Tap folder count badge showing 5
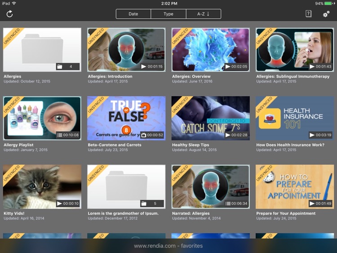Screen dimensions: 337x253 pyautogui.click(x=152, y=204)
